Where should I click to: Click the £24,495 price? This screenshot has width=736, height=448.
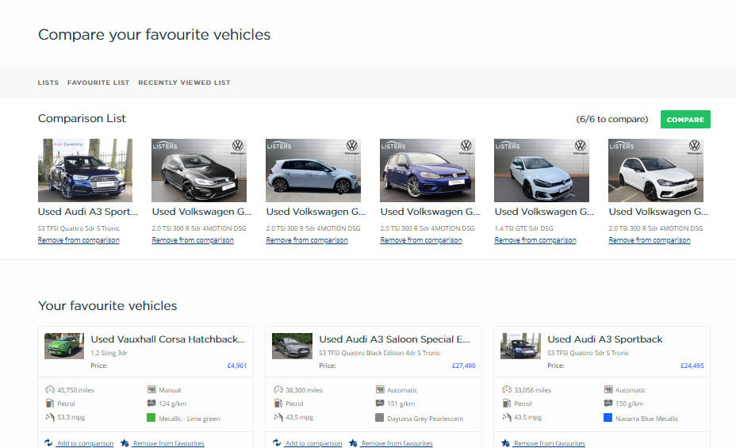692,366
